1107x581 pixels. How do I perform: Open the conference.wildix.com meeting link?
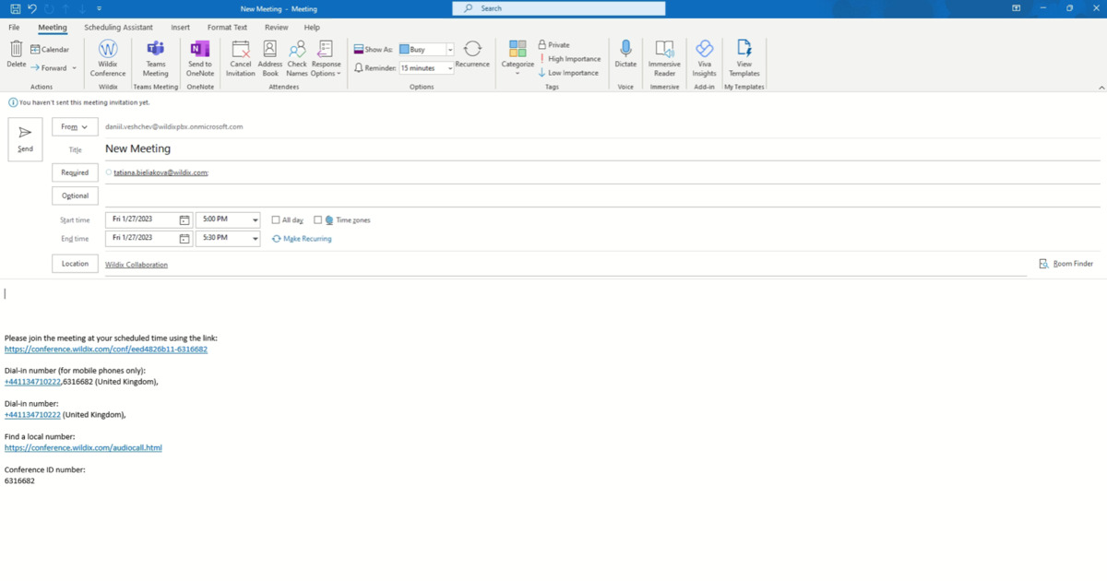point(105,350)
